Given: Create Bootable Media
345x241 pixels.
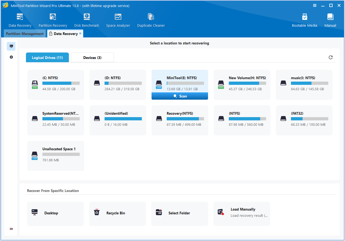Looking at the screenshot, I should pyautogui.click(x=304, y=20).
